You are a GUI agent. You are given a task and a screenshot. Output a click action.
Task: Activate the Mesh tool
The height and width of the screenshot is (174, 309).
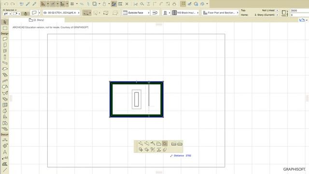pos(5,129)
